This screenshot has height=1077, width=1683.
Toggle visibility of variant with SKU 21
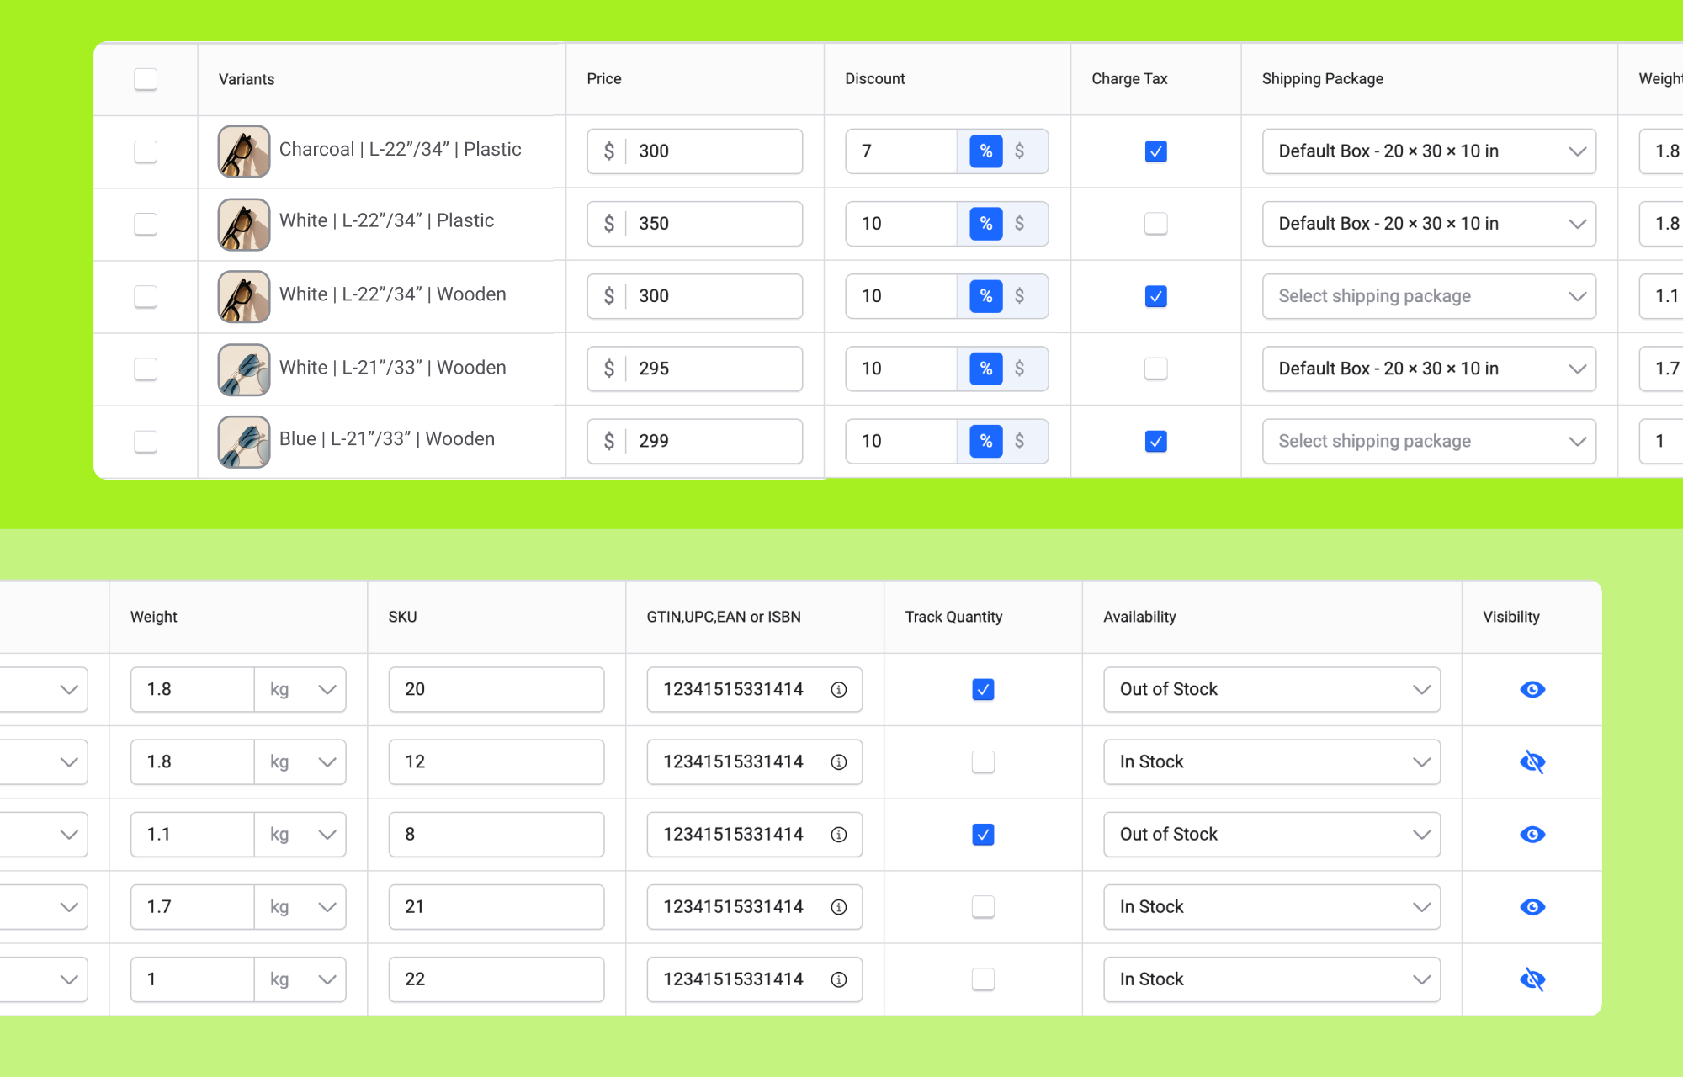coord(1532,907)
